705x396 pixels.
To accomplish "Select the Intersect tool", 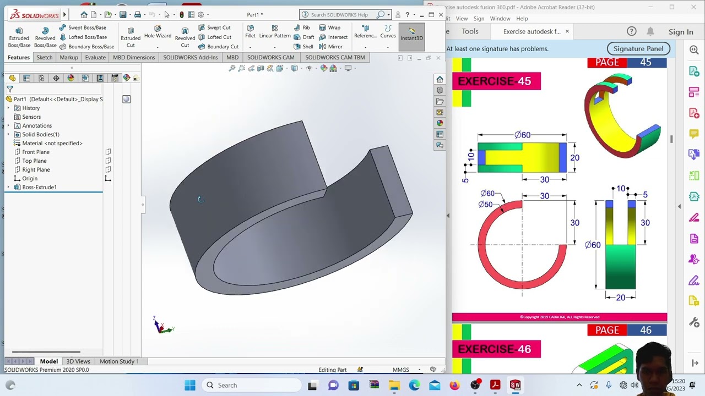I will [x=333, y=37].
